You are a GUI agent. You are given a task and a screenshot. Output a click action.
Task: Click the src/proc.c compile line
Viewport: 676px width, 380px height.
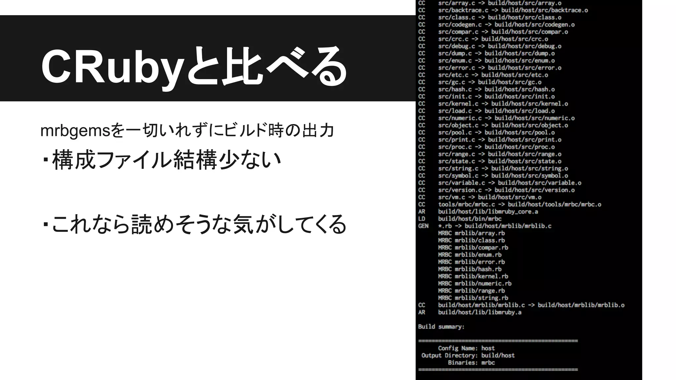(487, 147)
